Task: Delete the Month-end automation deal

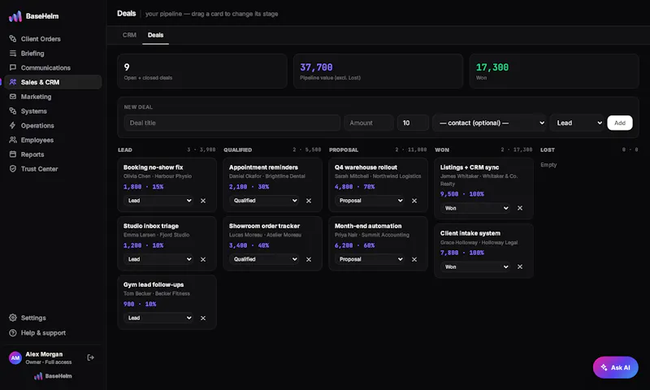Action: 414,259
